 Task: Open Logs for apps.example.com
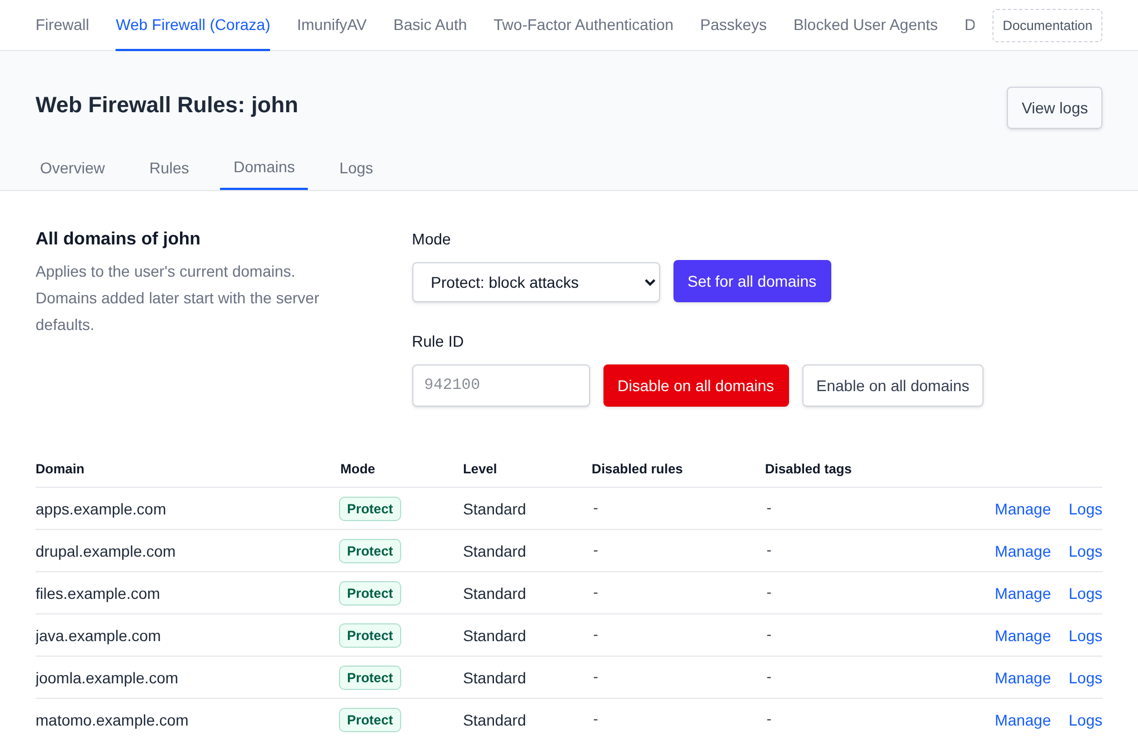click(x=1085, y=509)
